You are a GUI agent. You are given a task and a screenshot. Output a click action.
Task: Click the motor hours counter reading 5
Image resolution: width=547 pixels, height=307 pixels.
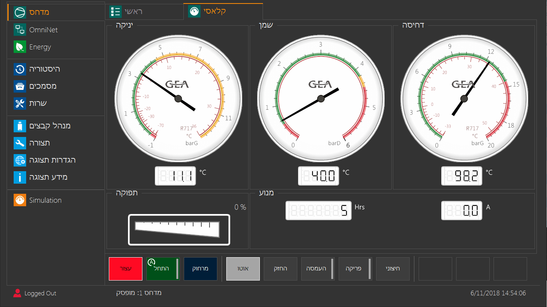click(319, 211)
